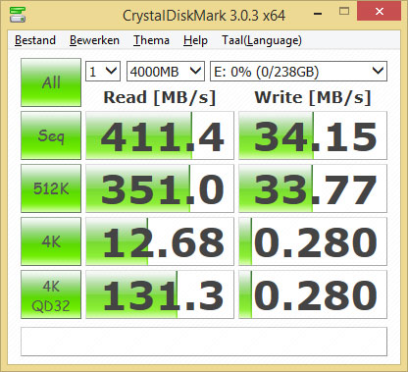Open the Bewerken menu
The image size is (408, 372).
[x=94, y=40]
